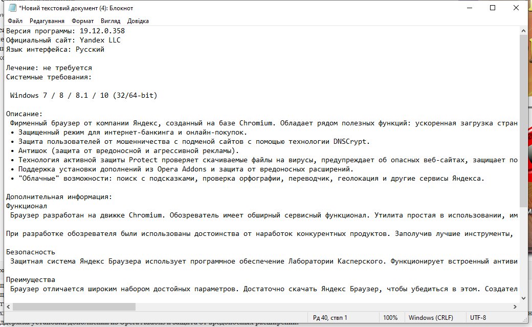Place cursor on the 'Системные требования:' line

coord(49,77)
